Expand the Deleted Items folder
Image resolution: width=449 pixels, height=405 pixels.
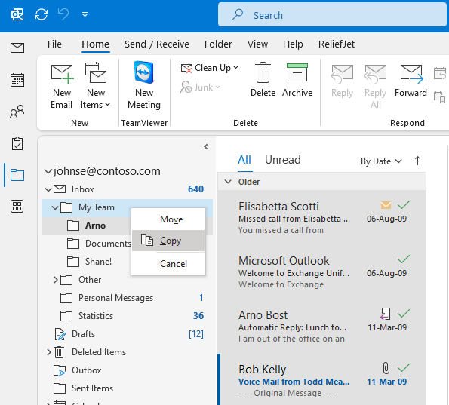click(49, 352)
